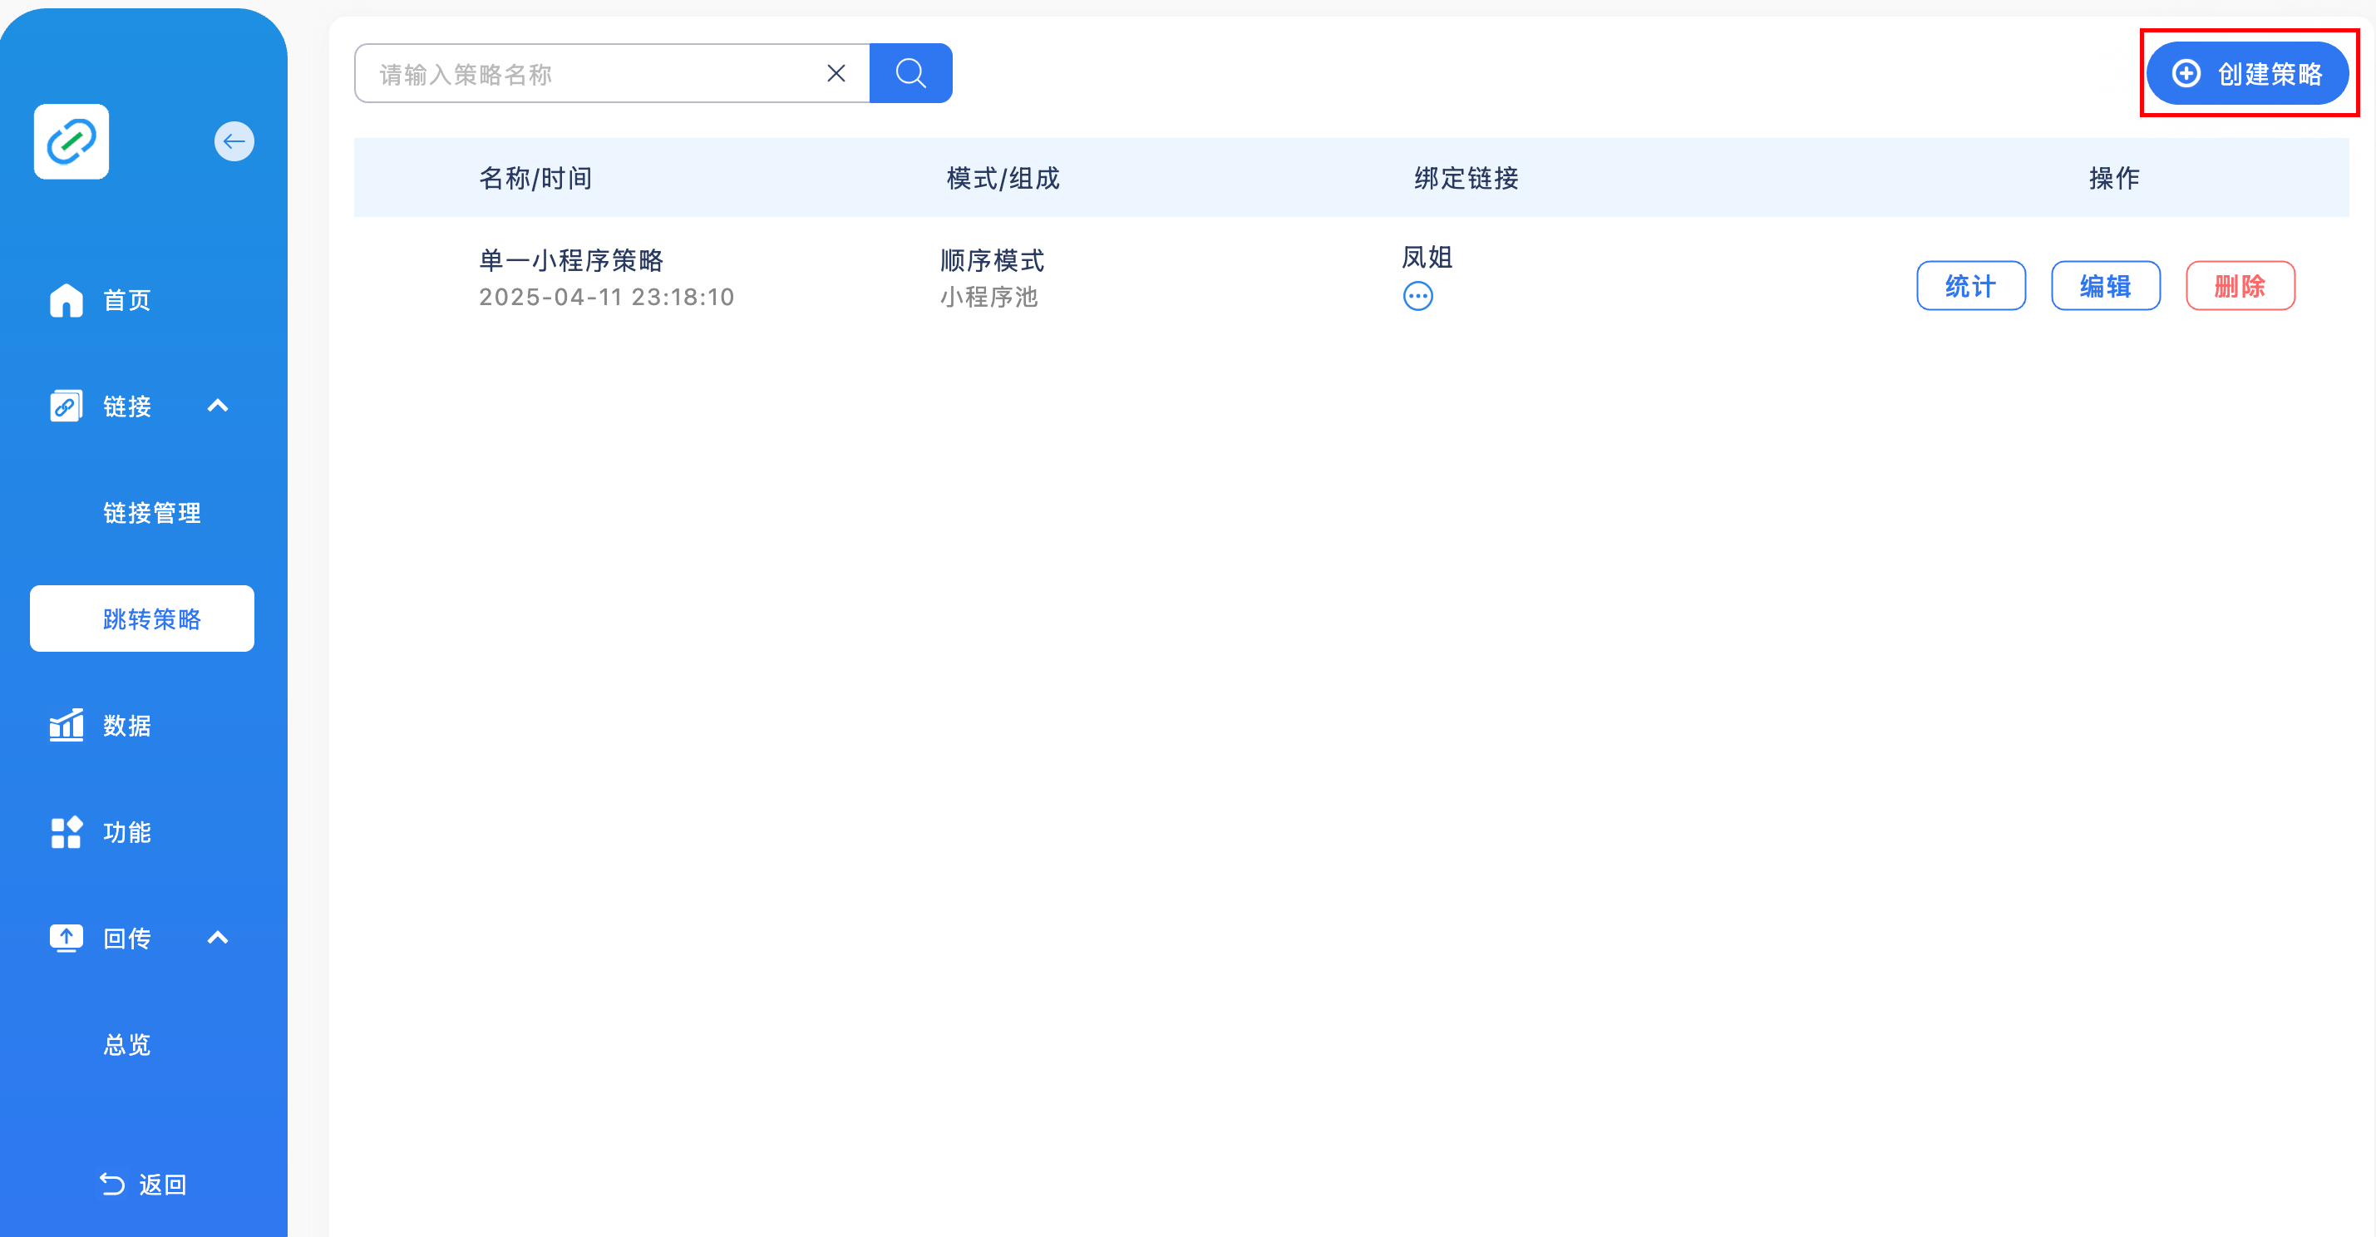Go to 总览 under 回传
This screenshot has width=2376, height=1237.
127,1045
